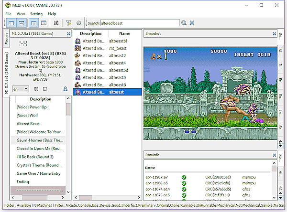This screenshot has height=212, width=287.
Task: Open the Setting menu
Action: pos(36,14)
